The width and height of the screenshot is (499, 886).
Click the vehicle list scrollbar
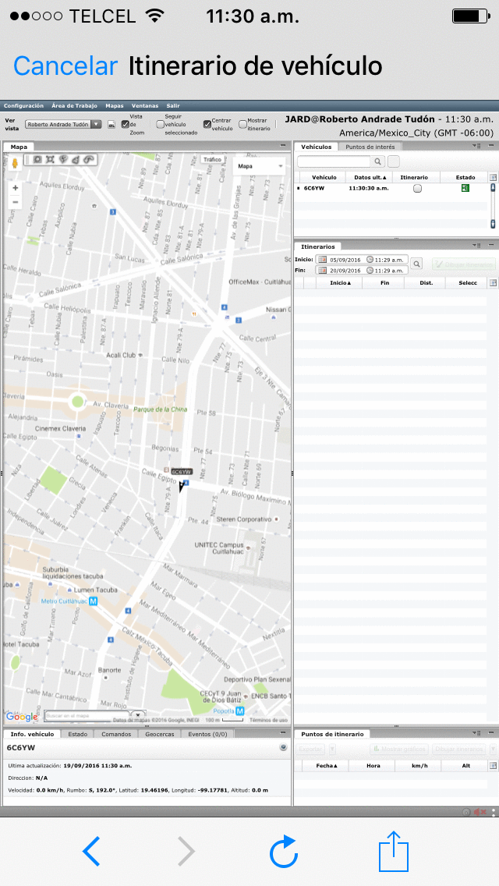[x=493, y=206]
